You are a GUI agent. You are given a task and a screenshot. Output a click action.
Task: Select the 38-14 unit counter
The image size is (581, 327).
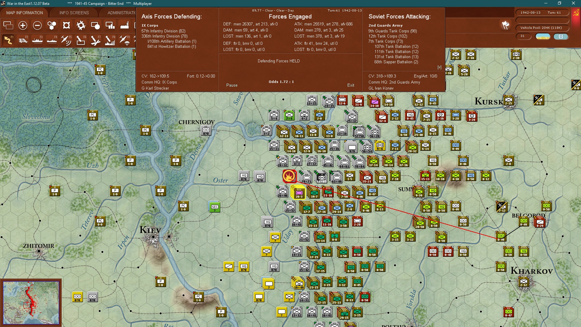tap(389, 162)
